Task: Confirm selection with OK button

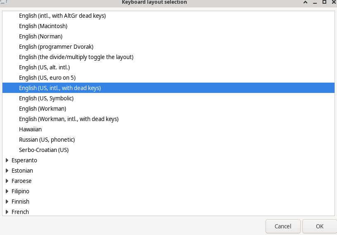Action: pos(320,226)
